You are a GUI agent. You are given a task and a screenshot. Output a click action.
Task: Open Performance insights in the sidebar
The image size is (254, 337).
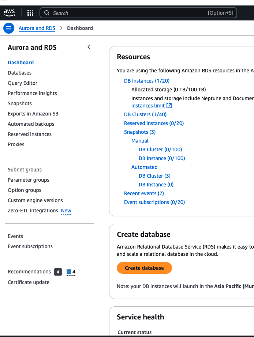[x=32, y=93]
